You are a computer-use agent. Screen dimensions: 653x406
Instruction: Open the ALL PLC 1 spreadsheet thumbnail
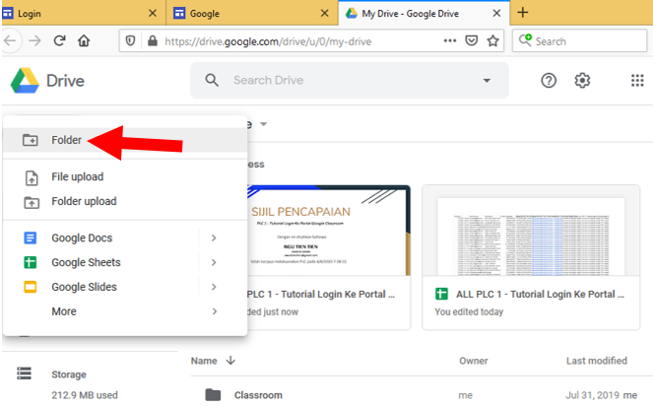click(x=531, y=230)
